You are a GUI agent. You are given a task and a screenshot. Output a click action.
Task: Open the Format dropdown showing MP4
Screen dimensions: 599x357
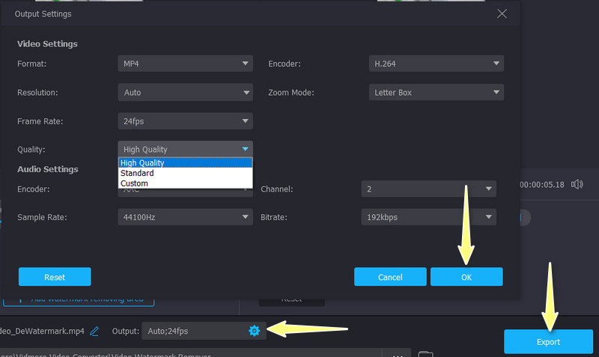tap(185, 64)
